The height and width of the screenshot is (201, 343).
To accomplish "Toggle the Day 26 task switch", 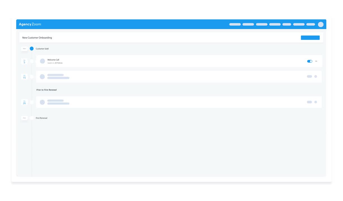I will pyautogui.click(x=310, y=102).
